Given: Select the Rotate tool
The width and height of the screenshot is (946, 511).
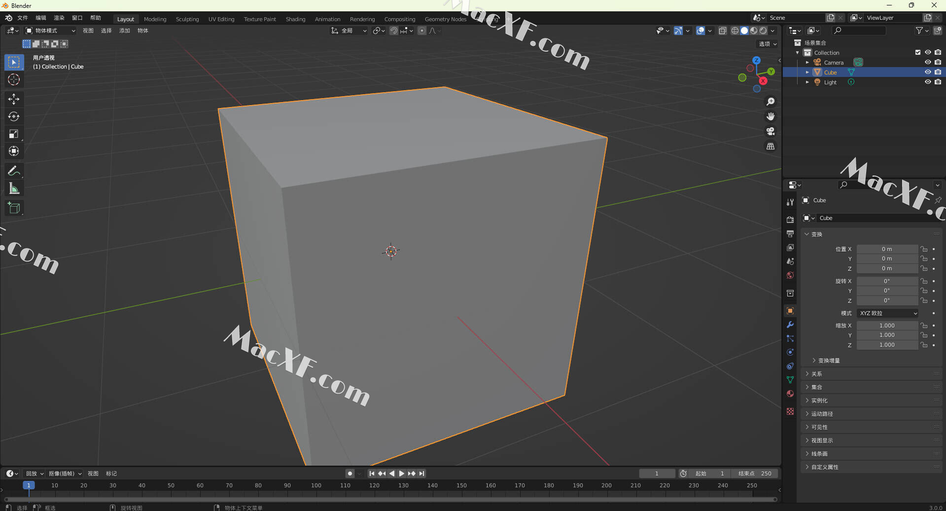Looking at the screenshot, I should click(14, 116).
